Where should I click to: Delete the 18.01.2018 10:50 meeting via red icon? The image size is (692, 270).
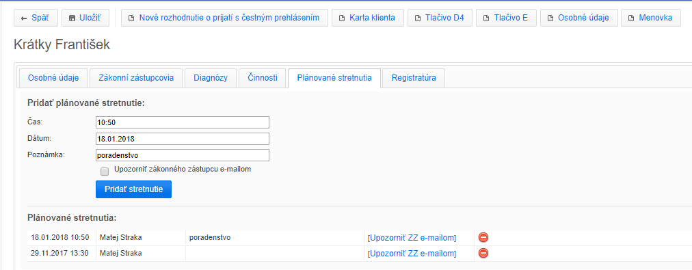pos(483,238)
